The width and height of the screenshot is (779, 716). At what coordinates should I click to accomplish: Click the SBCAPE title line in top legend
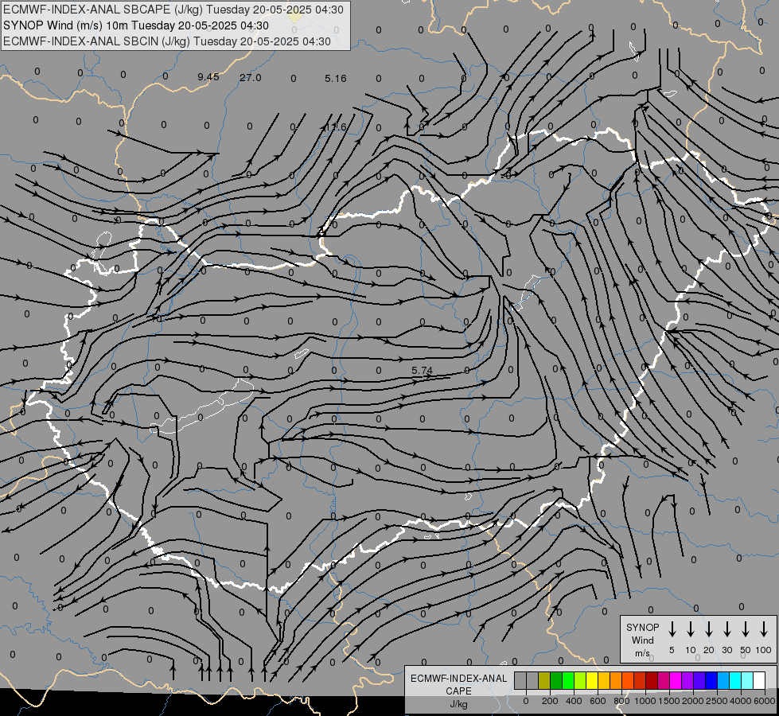(173, 10)
